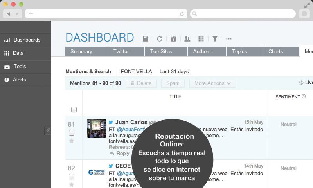Star mention number 82

71,184
